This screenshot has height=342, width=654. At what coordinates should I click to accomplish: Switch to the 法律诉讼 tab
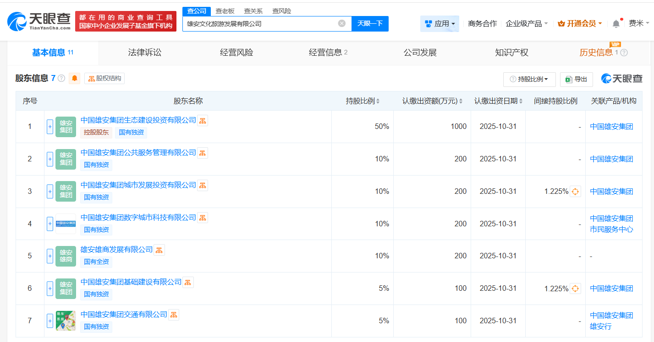coord(145,53)
